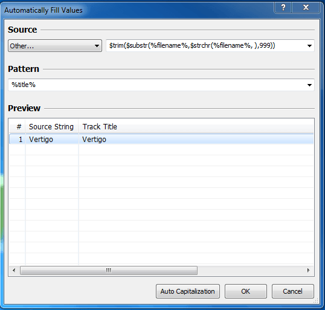The height and width of the screenshot is (310, 325).
Task: Click the horizontal scrollbar thumb
Action: click(109, 270)
